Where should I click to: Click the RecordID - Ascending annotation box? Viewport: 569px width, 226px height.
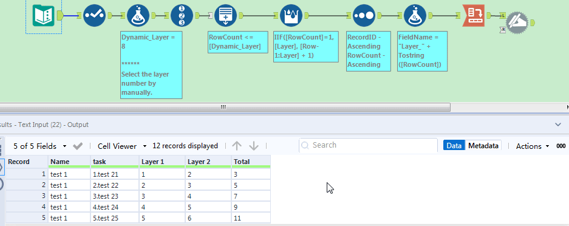click(369, 51)
